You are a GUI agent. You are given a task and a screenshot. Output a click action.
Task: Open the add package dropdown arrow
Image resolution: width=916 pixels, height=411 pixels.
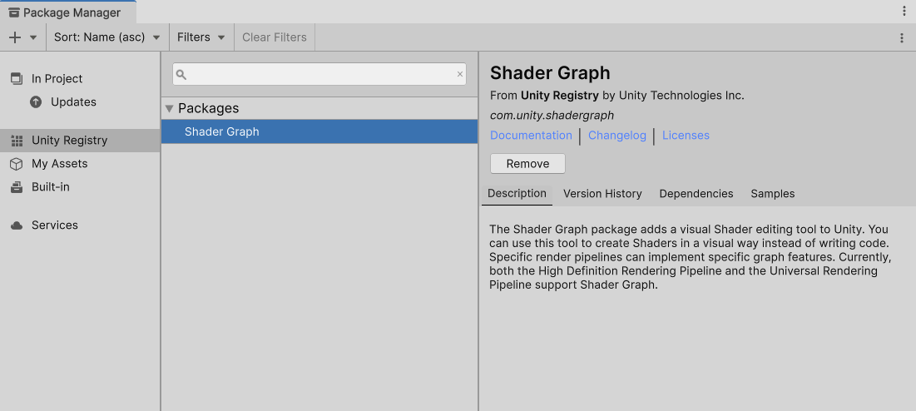coord(33,37)
